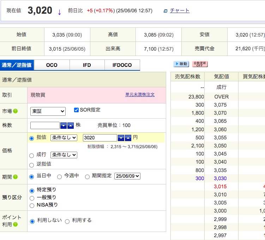Image resolution: width=265 pixels, height=240 pixels.
Task: Open the チャート link
Action: tap(180, 11)
